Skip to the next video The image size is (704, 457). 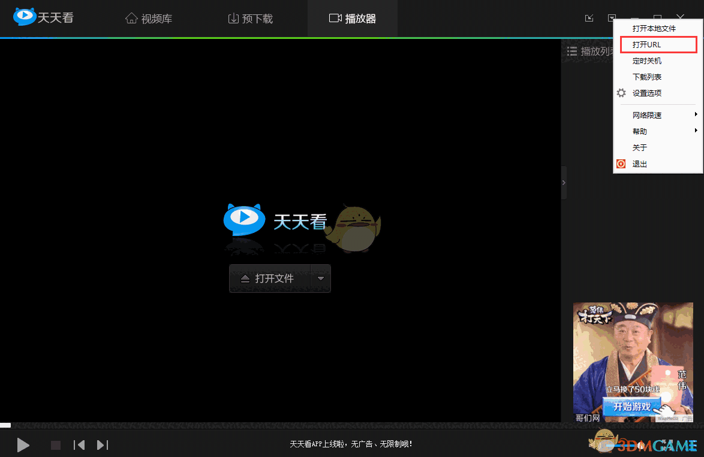[x=102, y=445]
